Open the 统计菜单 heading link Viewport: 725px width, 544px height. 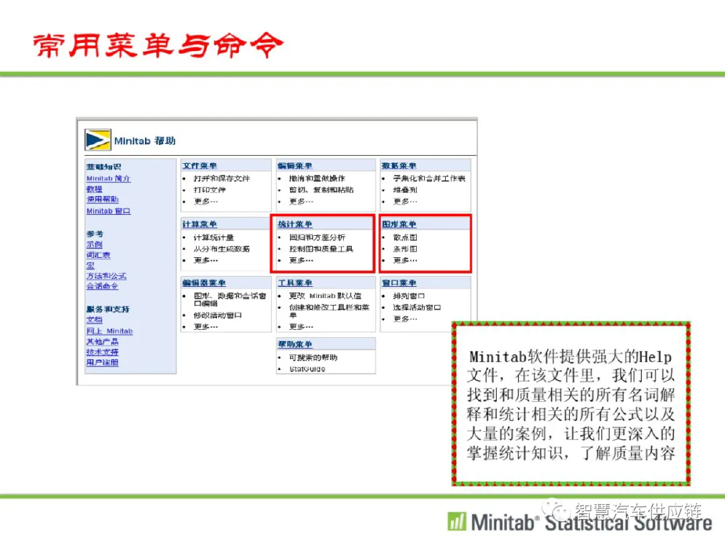[x=295, y=224]
